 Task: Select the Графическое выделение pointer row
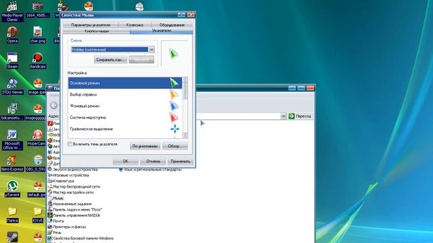[125, 129]
